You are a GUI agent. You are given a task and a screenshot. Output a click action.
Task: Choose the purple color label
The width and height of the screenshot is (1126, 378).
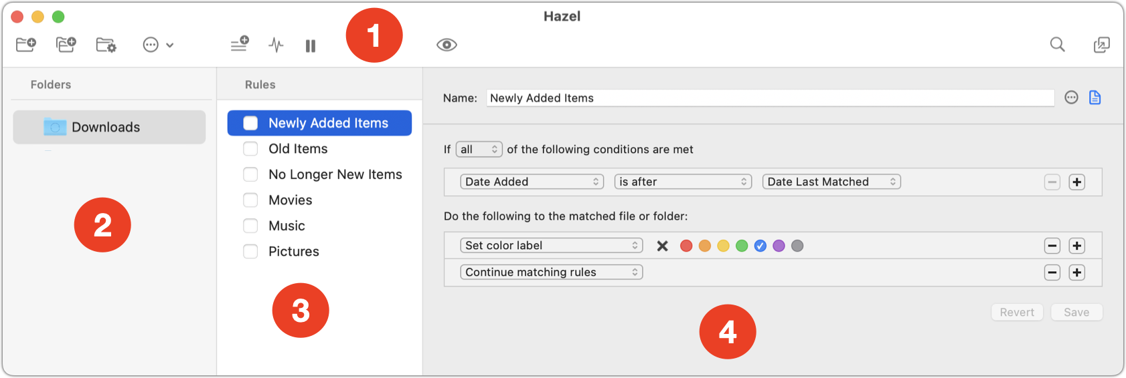[779, 246]
